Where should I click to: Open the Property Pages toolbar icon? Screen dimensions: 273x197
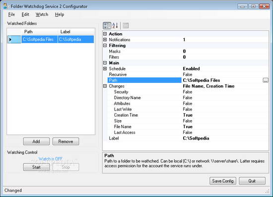pyautogui.click(x=126, y=26)
